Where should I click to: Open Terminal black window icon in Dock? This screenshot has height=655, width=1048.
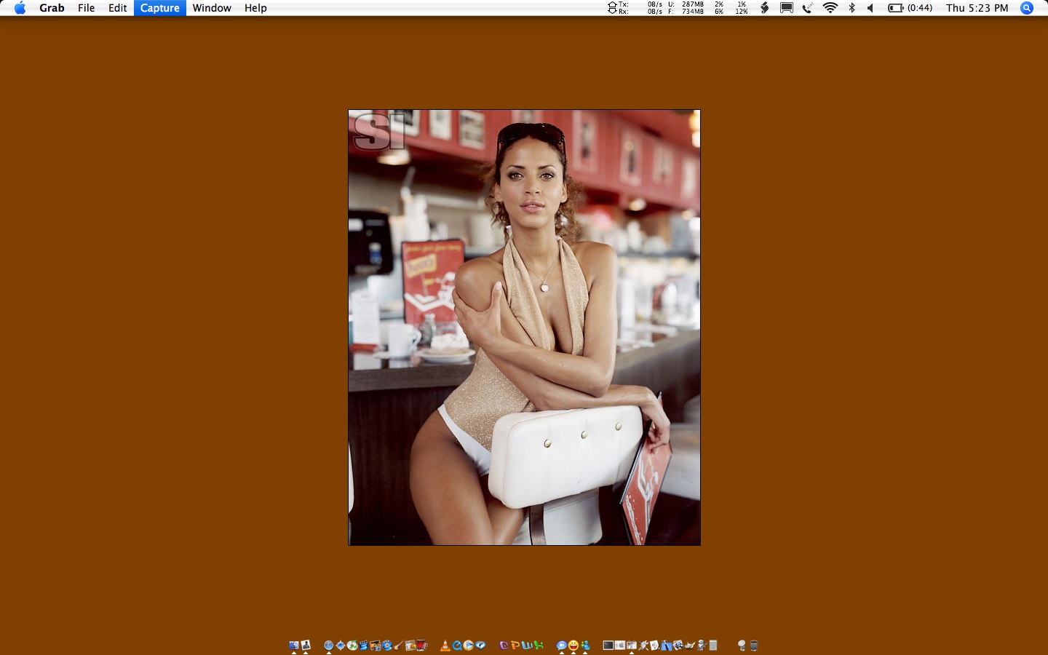(x=608, y=645)
